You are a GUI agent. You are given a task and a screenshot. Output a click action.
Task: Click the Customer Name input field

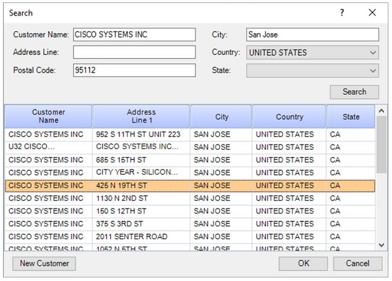point(134,34)
